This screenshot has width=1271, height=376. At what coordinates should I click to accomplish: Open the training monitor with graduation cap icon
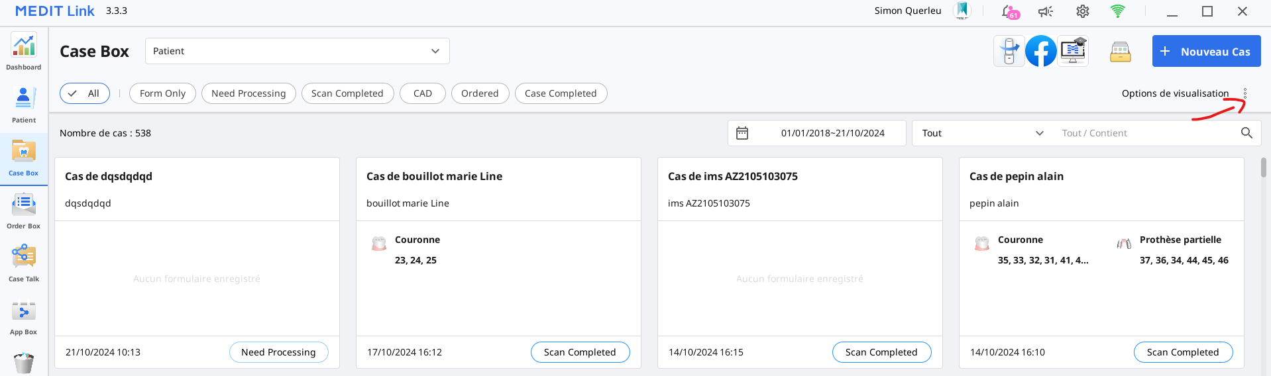click(1073, 51)
